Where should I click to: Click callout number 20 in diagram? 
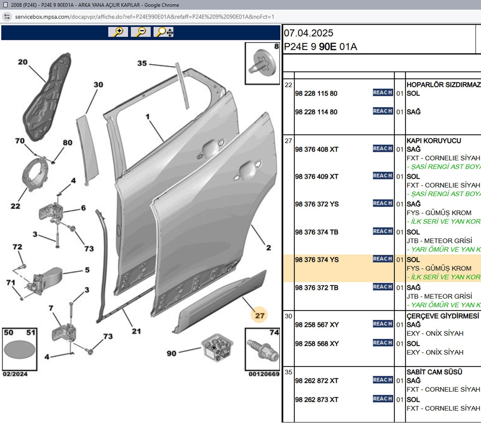click(23, 62)
